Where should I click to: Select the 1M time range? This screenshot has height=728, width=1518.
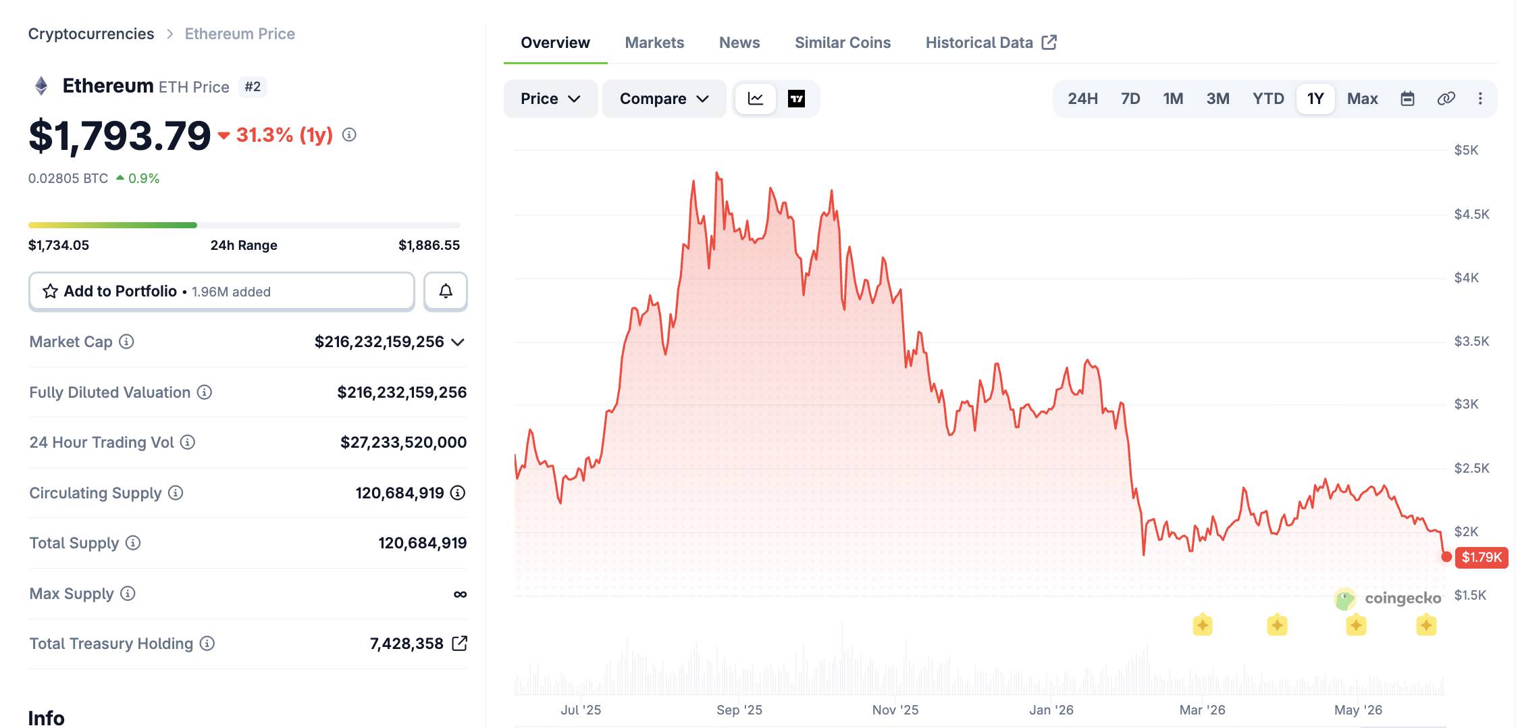(1173, 99)
